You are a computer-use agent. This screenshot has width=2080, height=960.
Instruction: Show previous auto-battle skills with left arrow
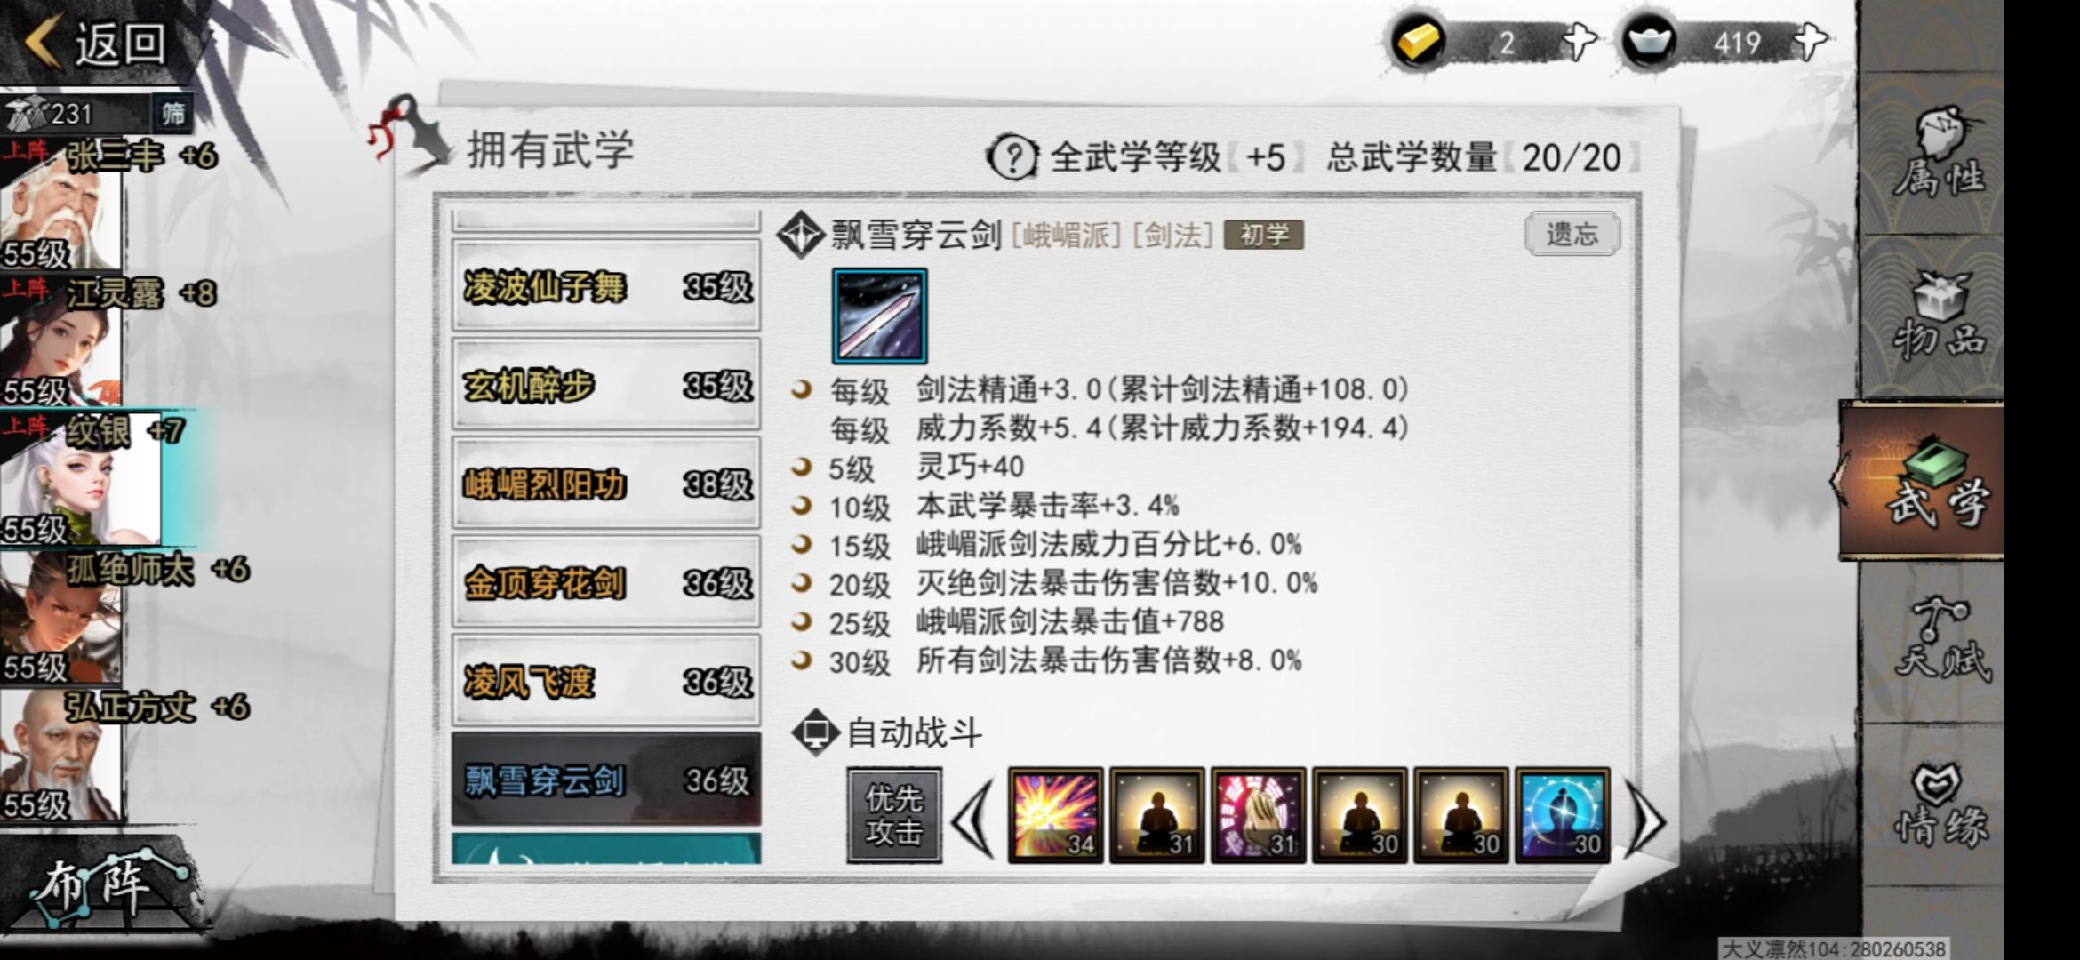973,818
